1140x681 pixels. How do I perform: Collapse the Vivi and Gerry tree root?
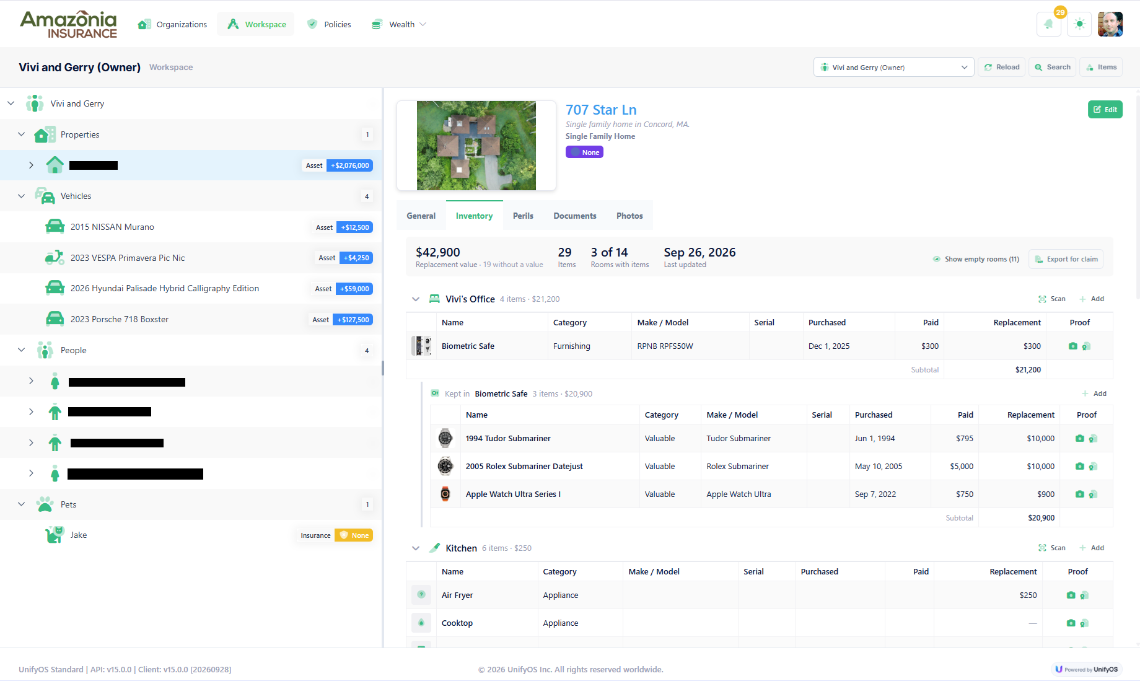pyautogui.click(x=11, y=103)
